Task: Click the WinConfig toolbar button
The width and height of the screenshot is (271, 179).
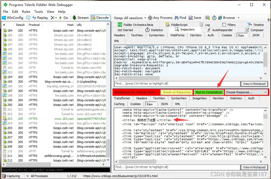Action: (12, 18)
